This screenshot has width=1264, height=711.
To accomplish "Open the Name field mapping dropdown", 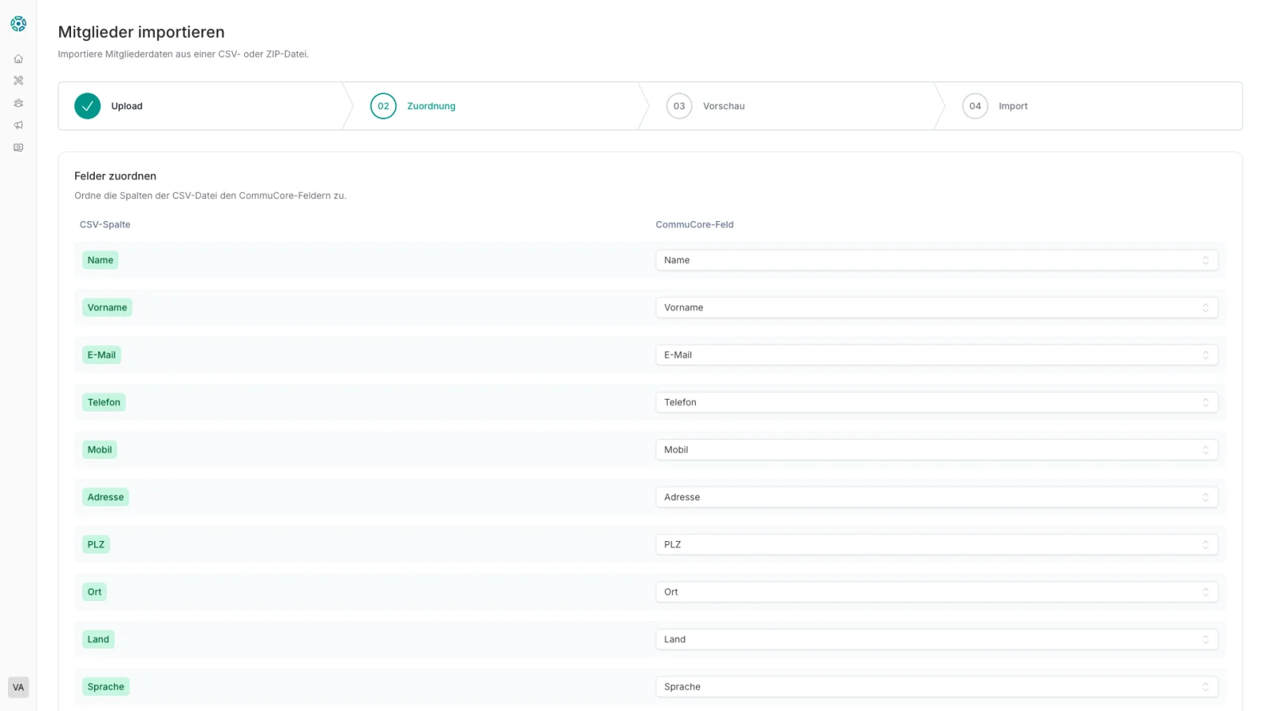I will [x=936, y=260].
